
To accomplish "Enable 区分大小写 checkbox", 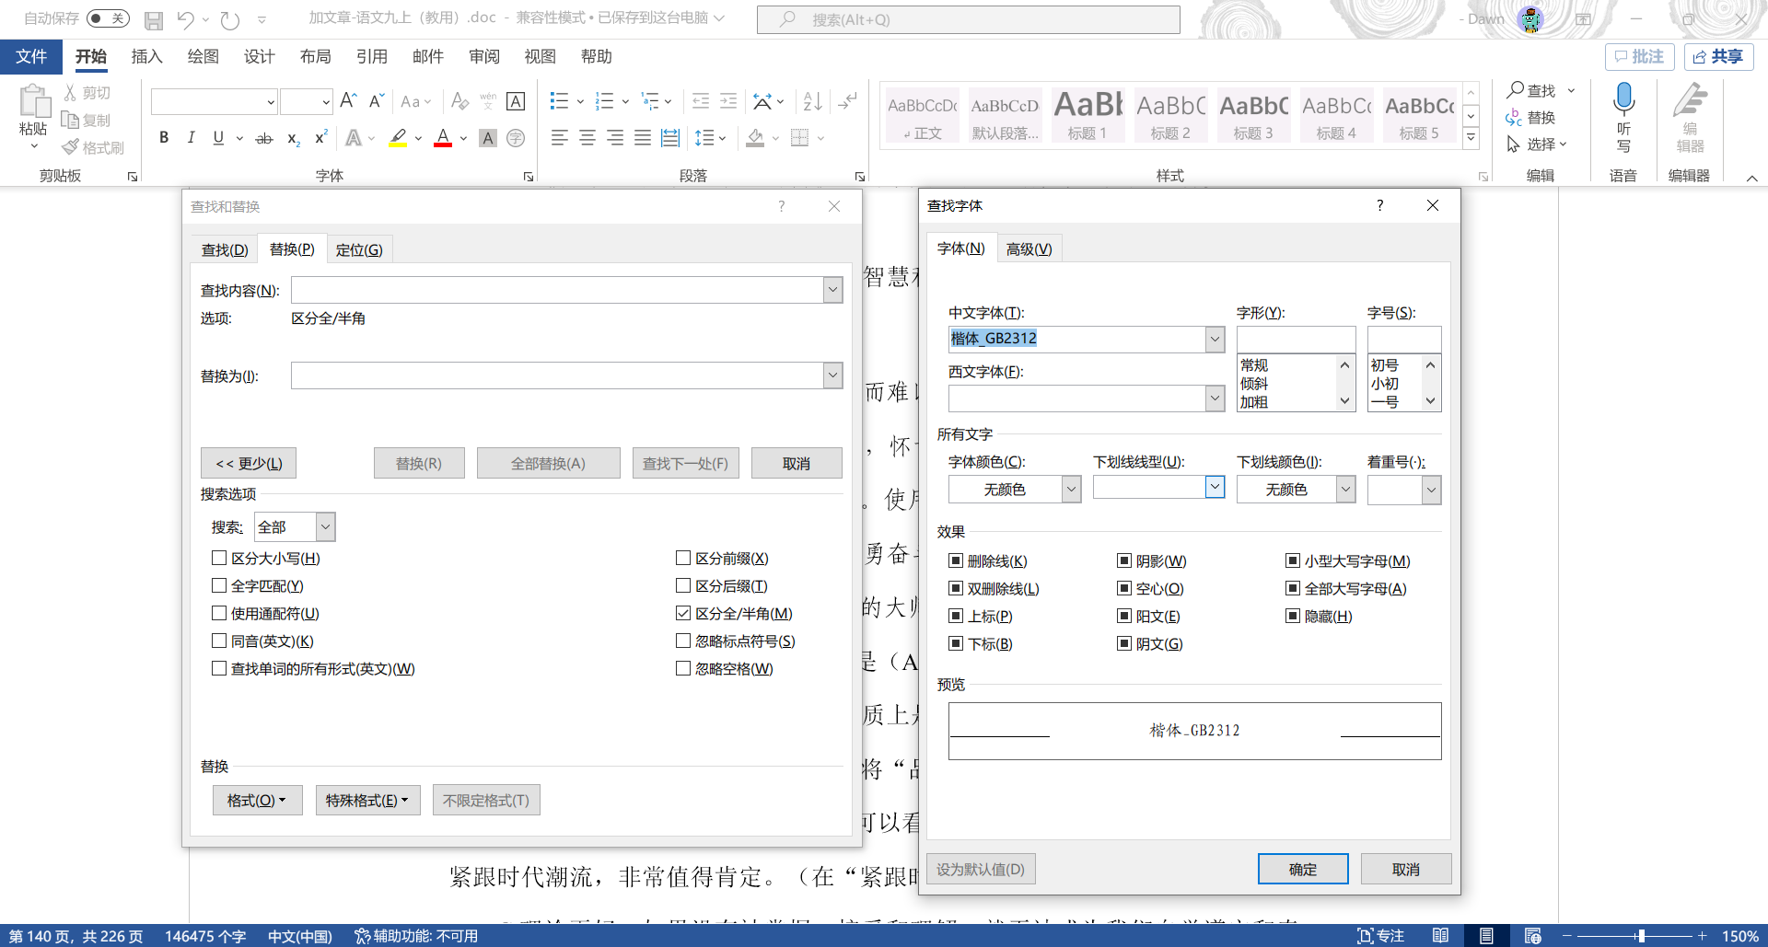I will coord(219,558).
